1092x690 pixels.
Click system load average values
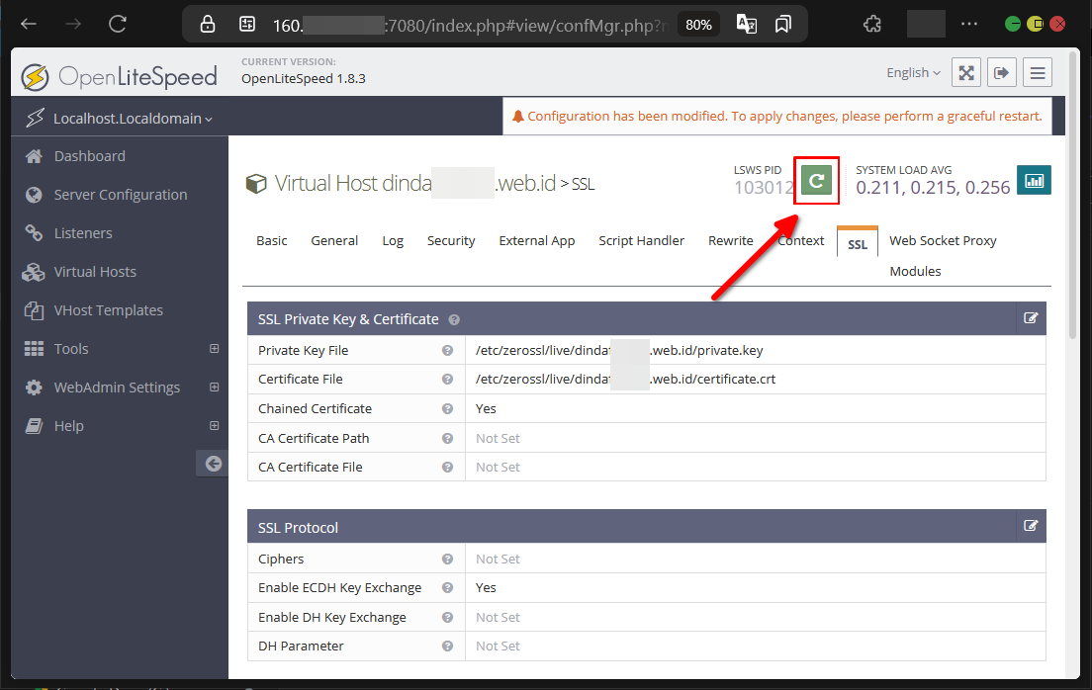(x=933, y=187)
